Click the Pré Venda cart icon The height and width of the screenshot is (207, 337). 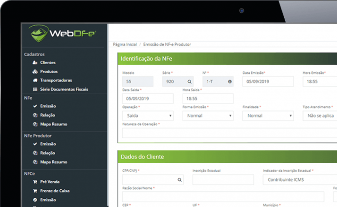click(35, 181)
